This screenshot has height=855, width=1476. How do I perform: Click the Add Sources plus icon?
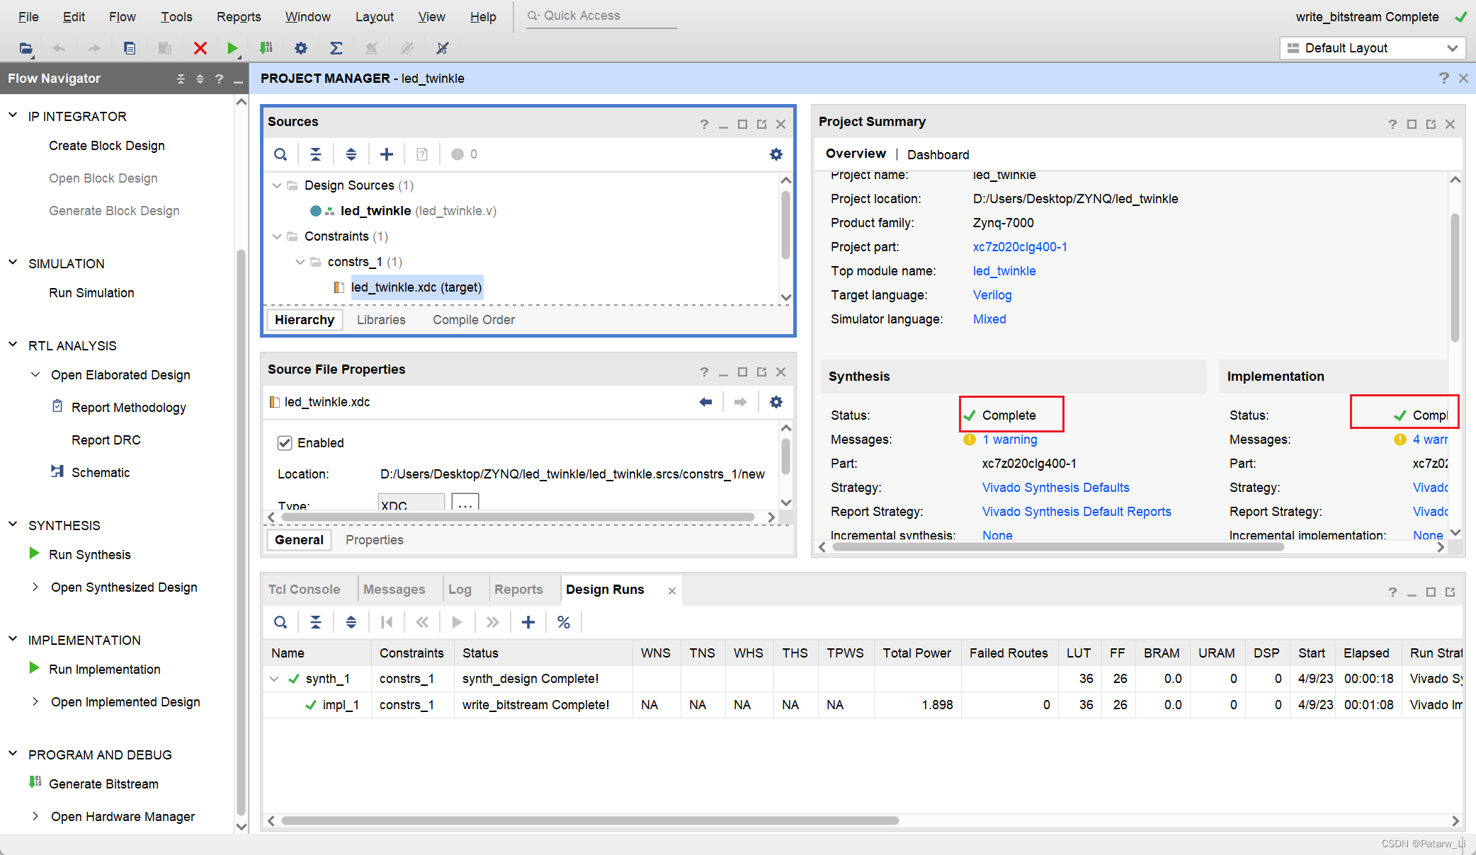pos(387,154)
